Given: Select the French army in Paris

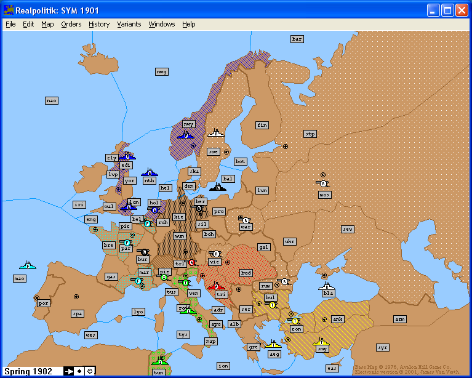Looking at the screenshot, I should tap(127, 243).
